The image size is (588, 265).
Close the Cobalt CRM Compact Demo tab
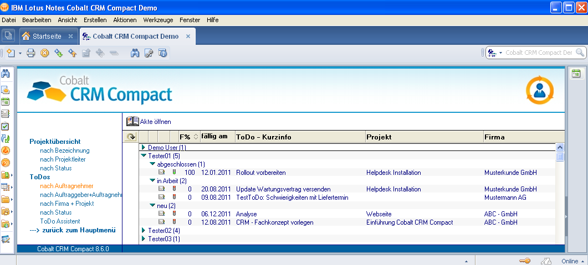click(x=188, y=37)
